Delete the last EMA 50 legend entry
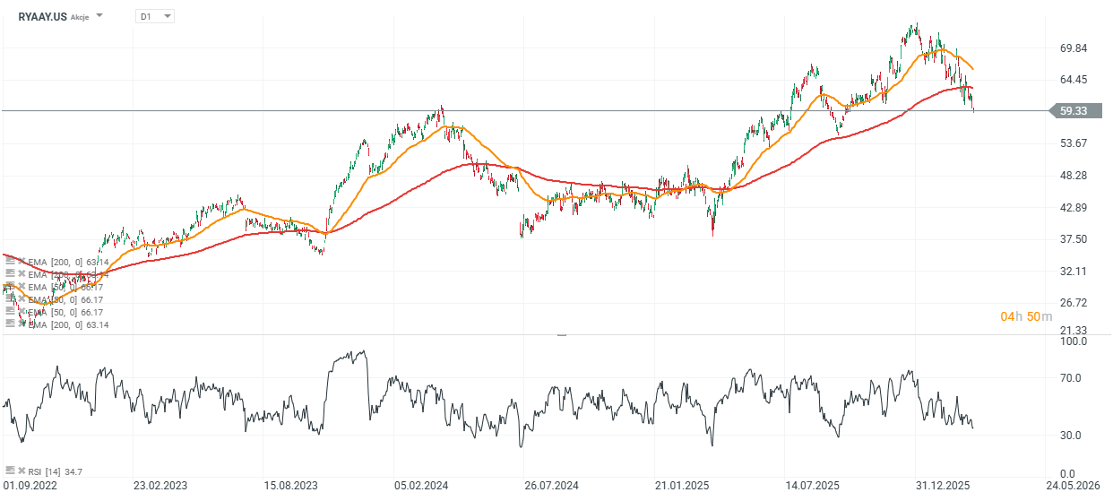The height and width of the screenshot is (501, 1113). [21, 312]
